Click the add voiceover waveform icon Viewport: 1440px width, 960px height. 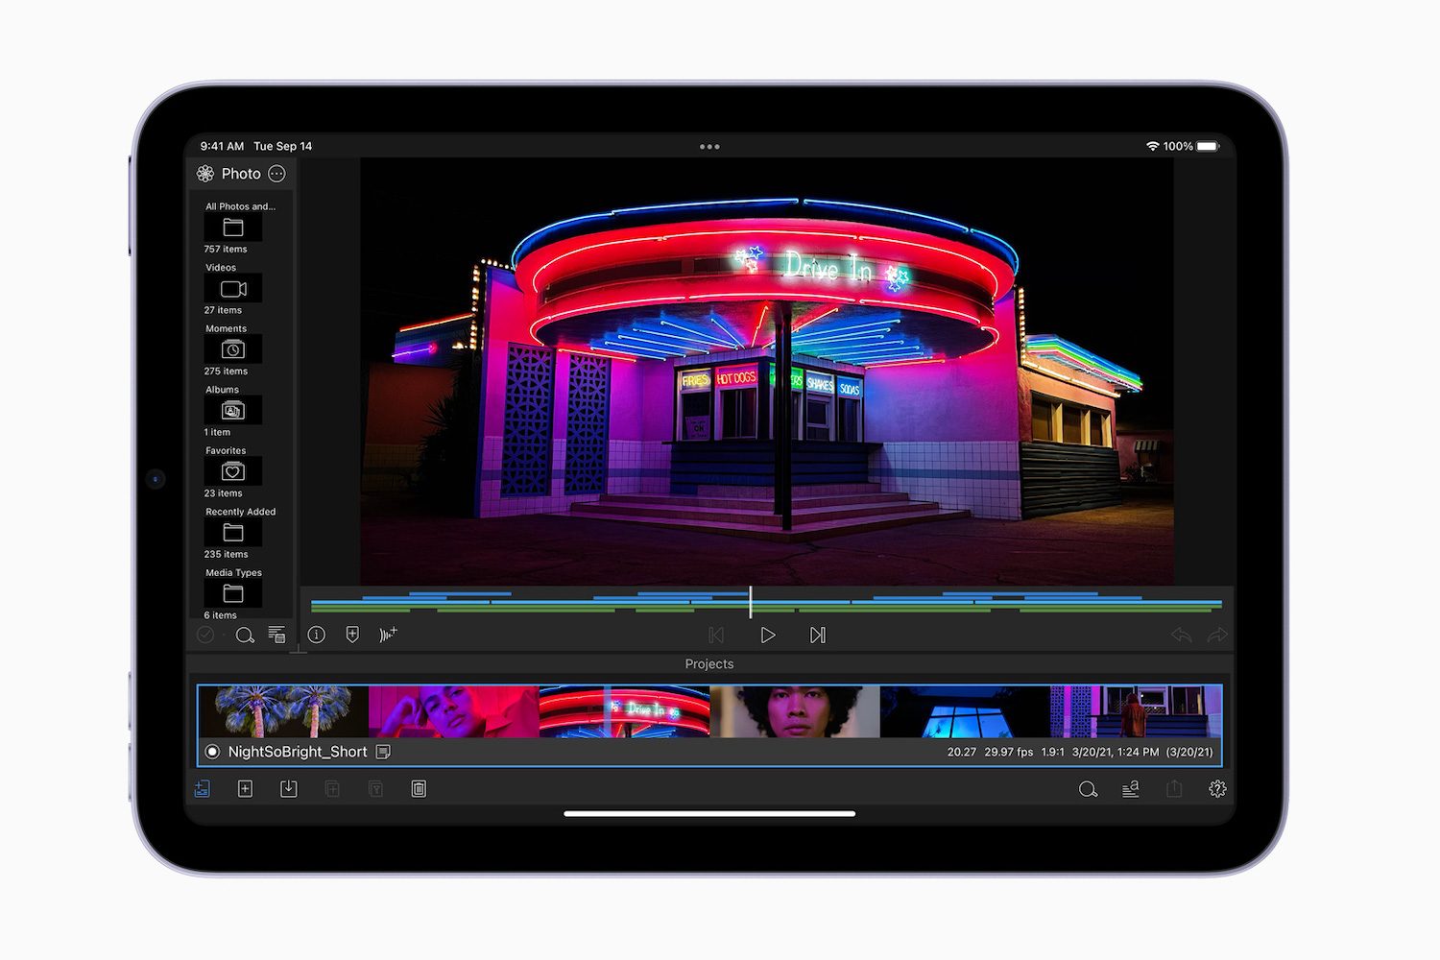click(x=388, y=635)
